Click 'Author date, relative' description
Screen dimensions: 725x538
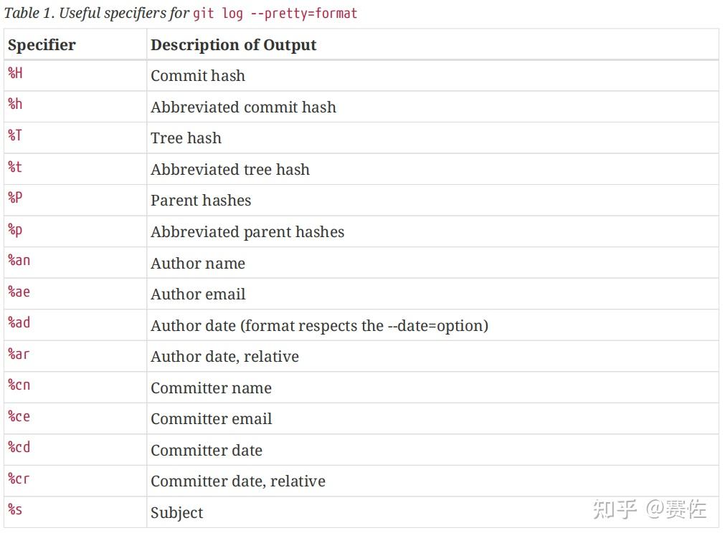coord(224,357)
